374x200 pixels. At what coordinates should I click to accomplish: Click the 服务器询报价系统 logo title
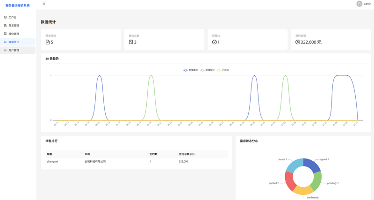point(18,6)
